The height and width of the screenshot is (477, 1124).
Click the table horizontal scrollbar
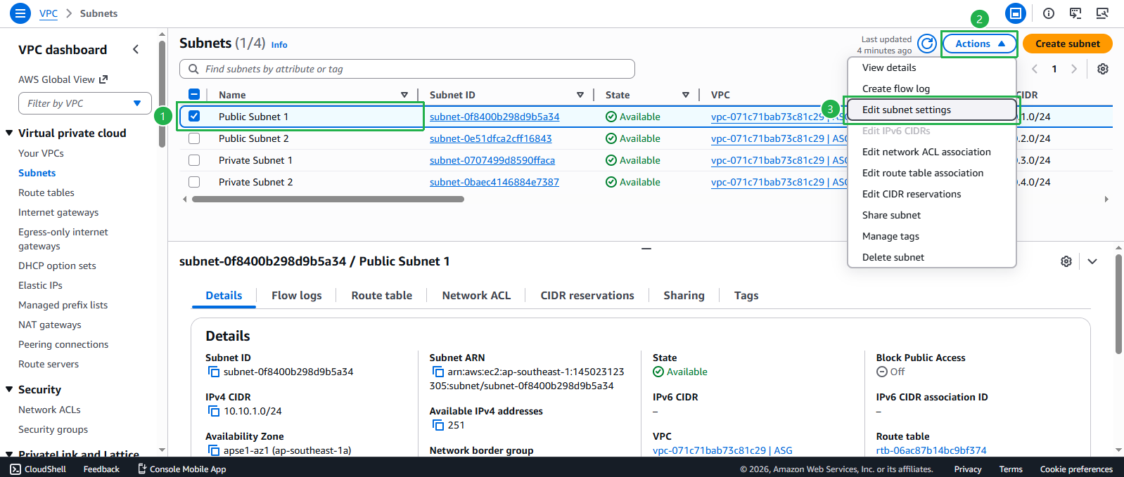pyautogui.click(x=328, y=200)
